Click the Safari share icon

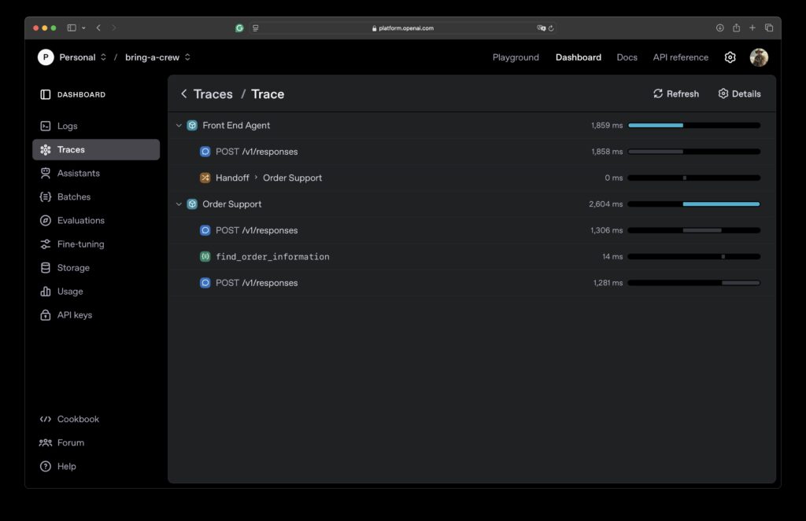[x=736, y=28]
